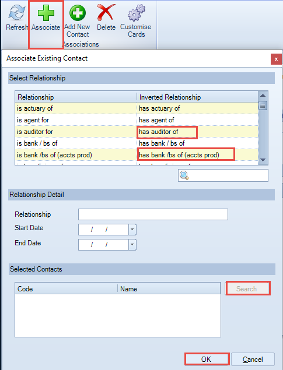Click the OK button
Screen dimensions: 283x370
click(x=207, y=359)
